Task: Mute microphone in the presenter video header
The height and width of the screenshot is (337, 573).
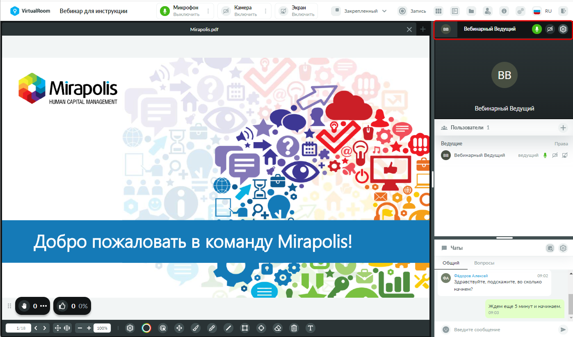Action: click(x=537, y=29)
